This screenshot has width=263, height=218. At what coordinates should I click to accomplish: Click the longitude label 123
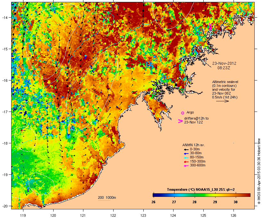pyautogui.click(x=143, y=215)
